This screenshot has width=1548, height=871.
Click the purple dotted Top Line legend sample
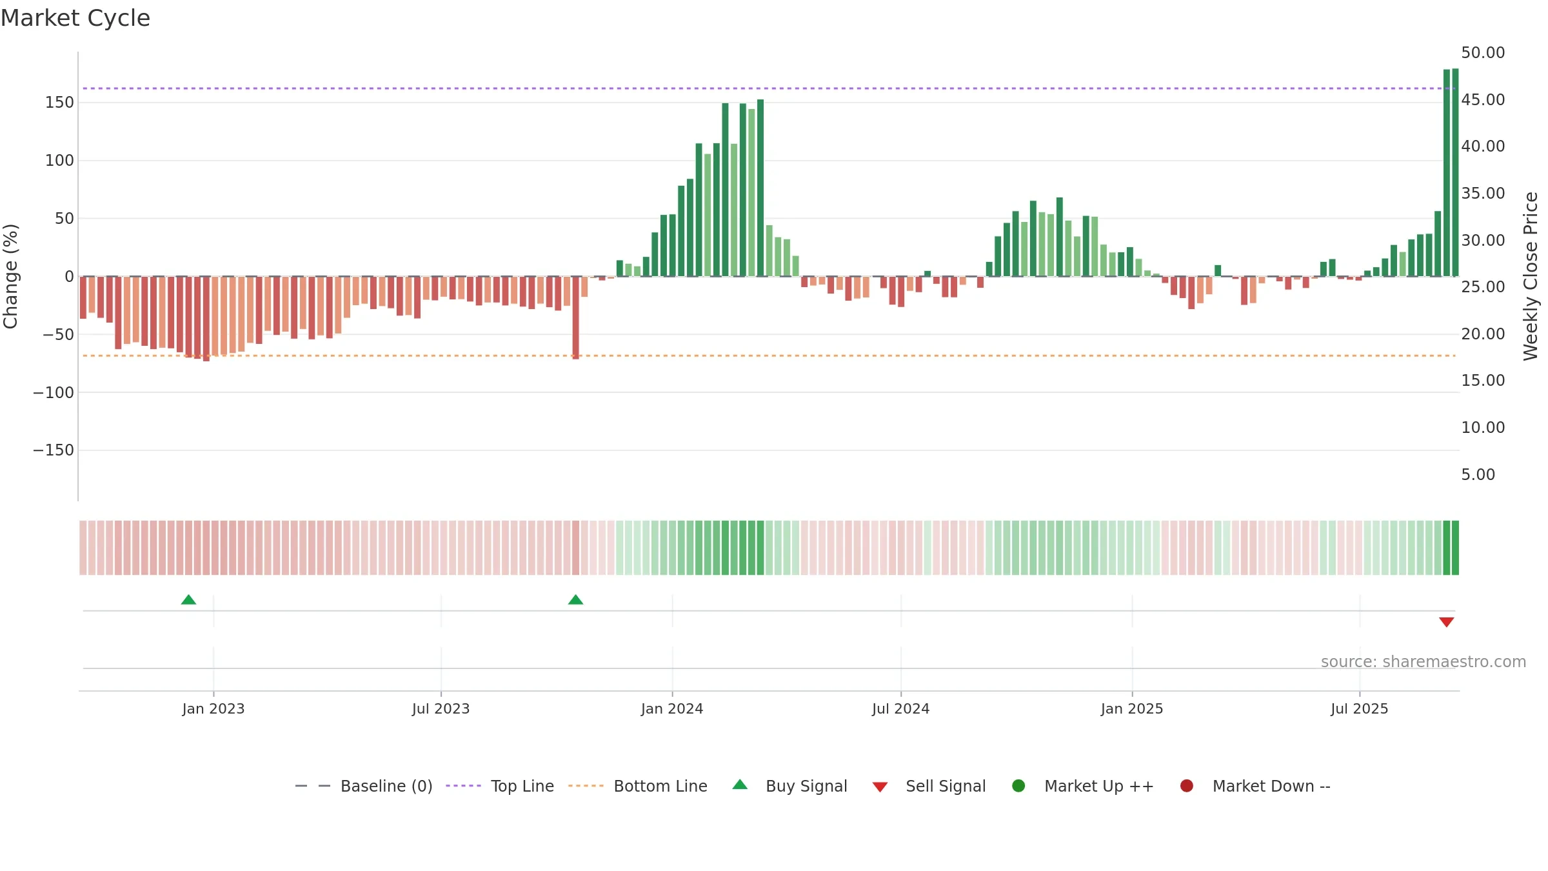click(x=463, y=786)
